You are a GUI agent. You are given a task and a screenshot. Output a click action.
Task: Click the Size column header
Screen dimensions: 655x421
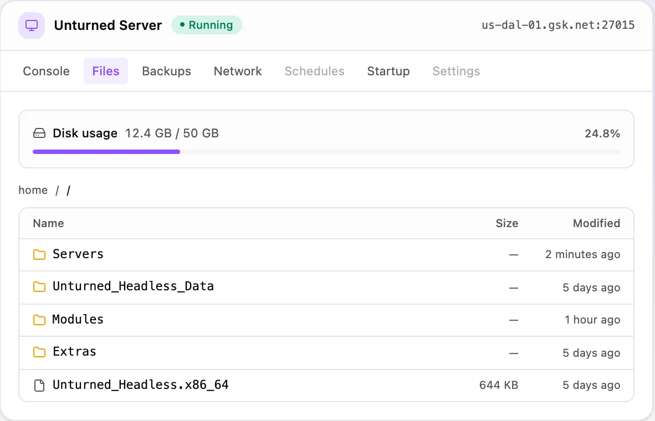click(x=507, y=223)
